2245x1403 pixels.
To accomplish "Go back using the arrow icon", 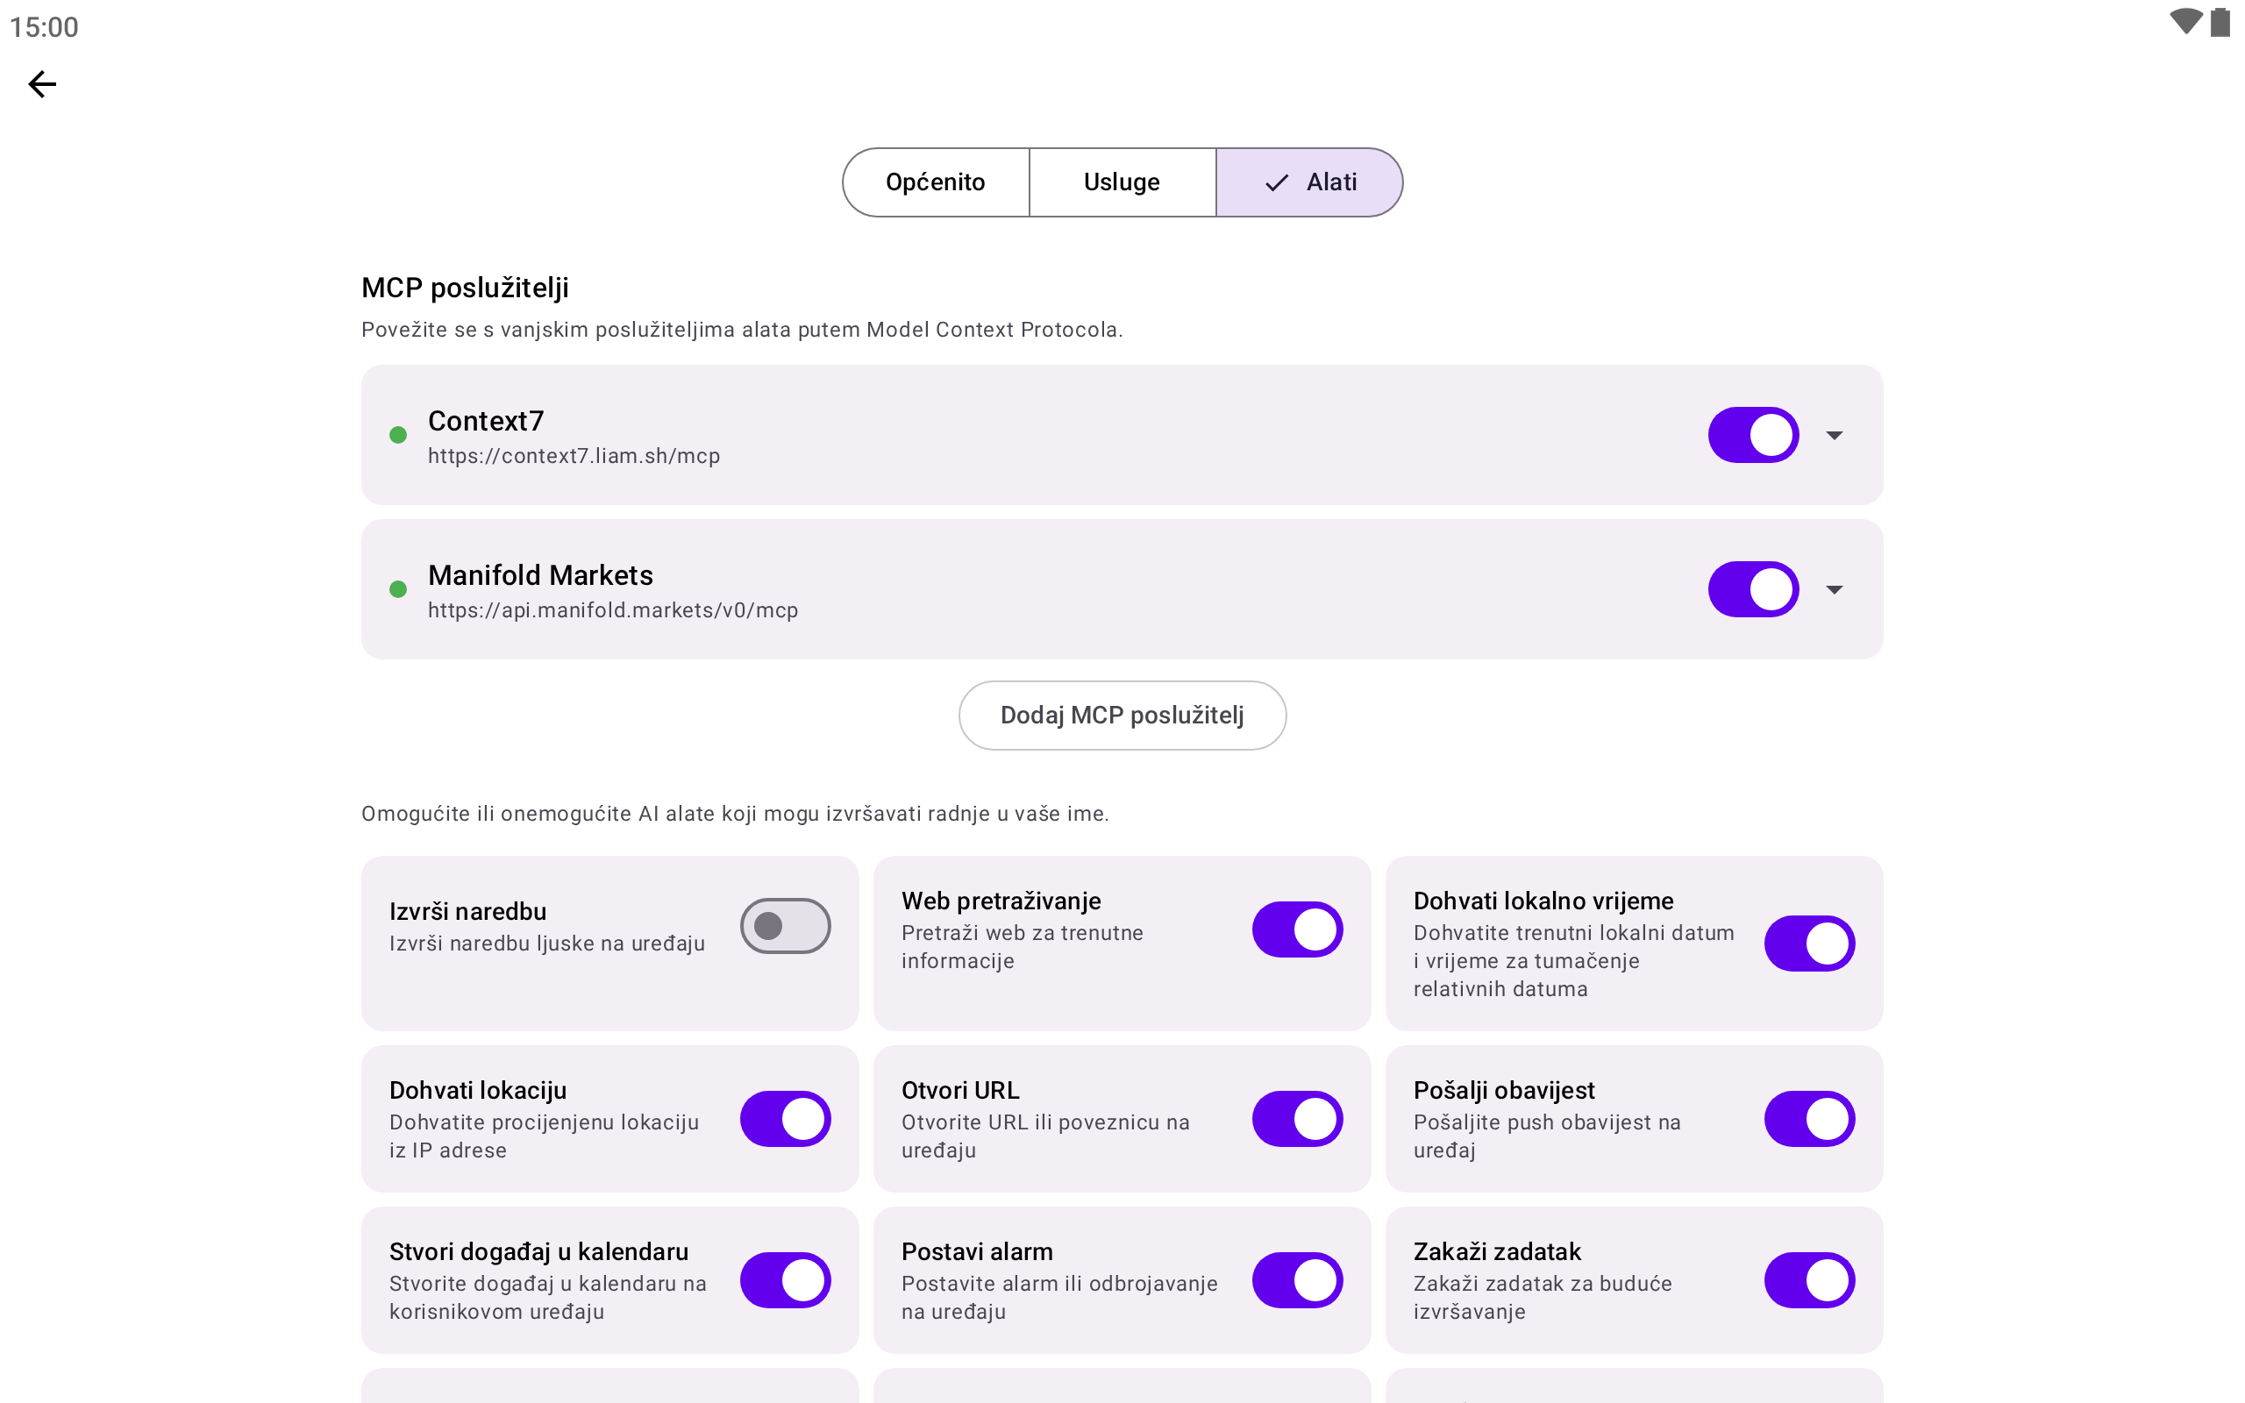I will click(x=43, y=84).
